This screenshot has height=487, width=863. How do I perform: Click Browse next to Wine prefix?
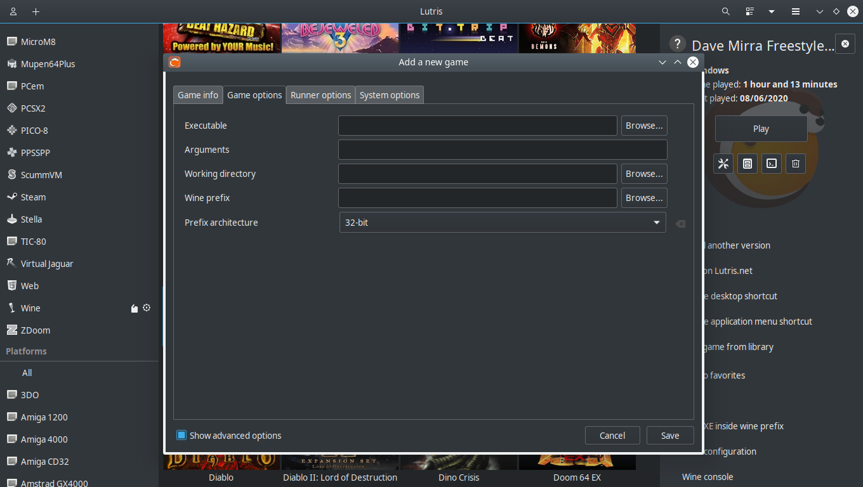point(644,198)
